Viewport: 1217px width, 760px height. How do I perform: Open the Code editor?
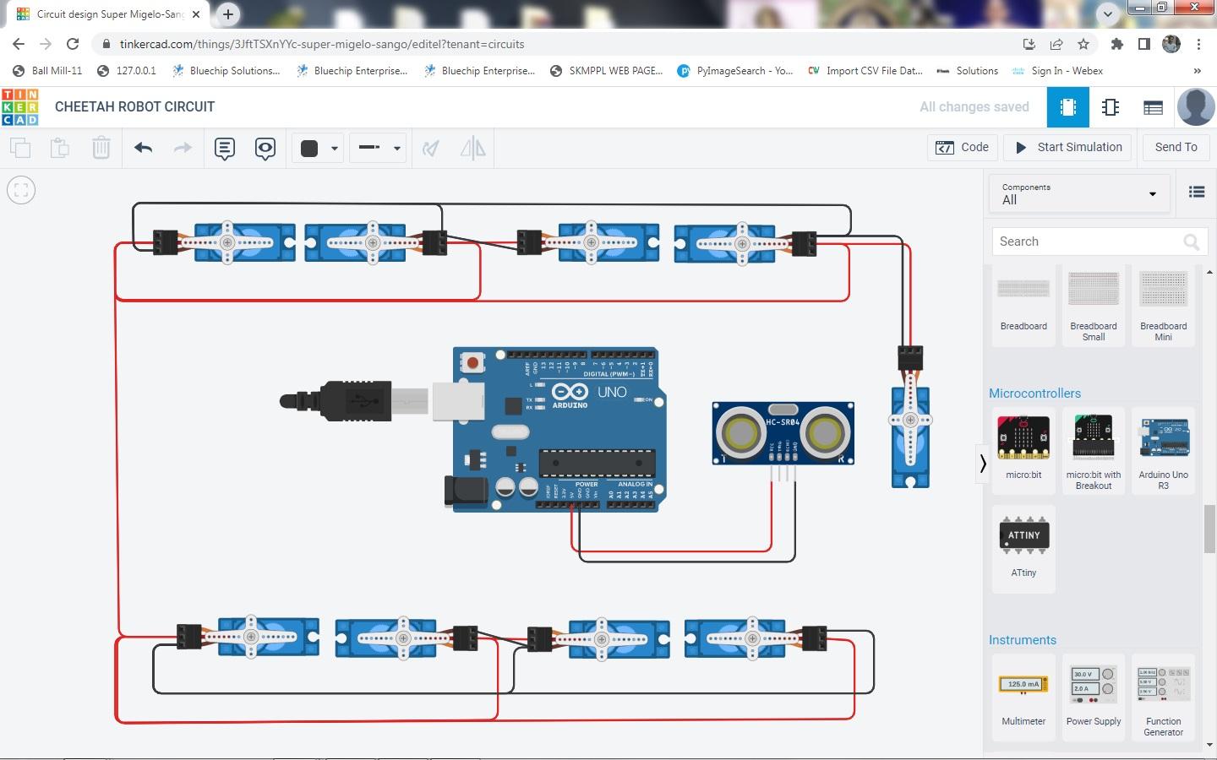(963, 147)
